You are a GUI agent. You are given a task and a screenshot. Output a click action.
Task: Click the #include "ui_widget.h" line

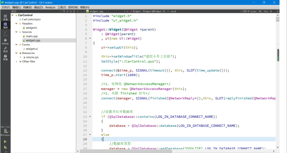(115, 21)
